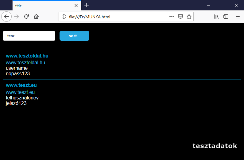
Task: Go back using the browser Back arrow
Action: [x=6, y=17]
